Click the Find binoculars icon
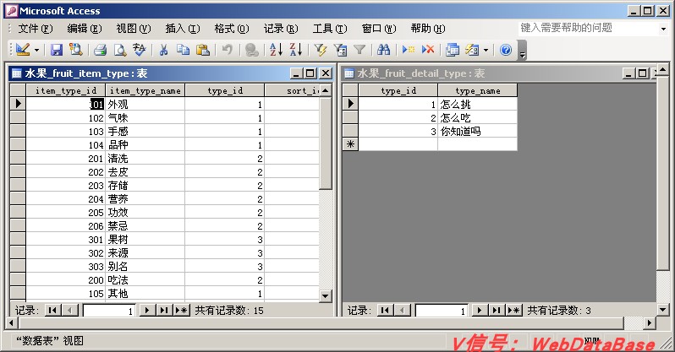The height and width of the screenshot is (352, 675). [x=383, y=50]
